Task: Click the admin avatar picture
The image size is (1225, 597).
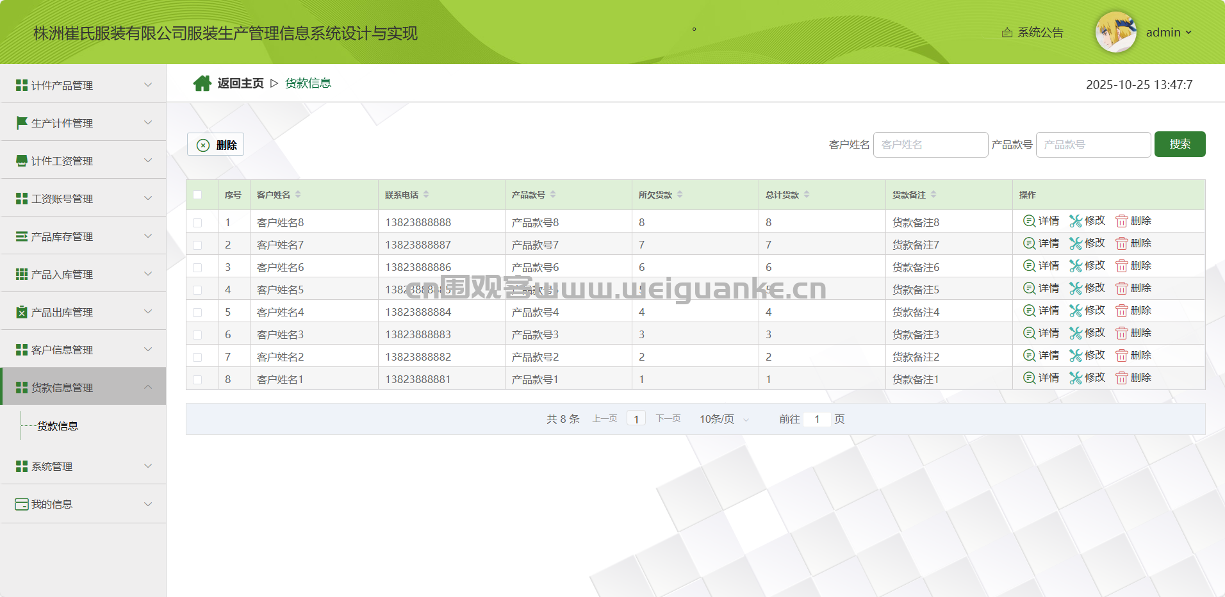Action: click(1115, 32)
